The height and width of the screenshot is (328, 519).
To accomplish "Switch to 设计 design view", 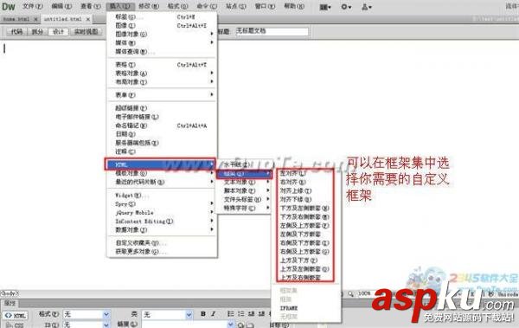I will (58, 32).
